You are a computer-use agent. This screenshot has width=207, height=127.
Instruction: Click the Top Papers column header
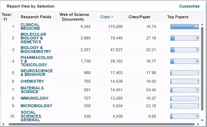click(178, 17)
